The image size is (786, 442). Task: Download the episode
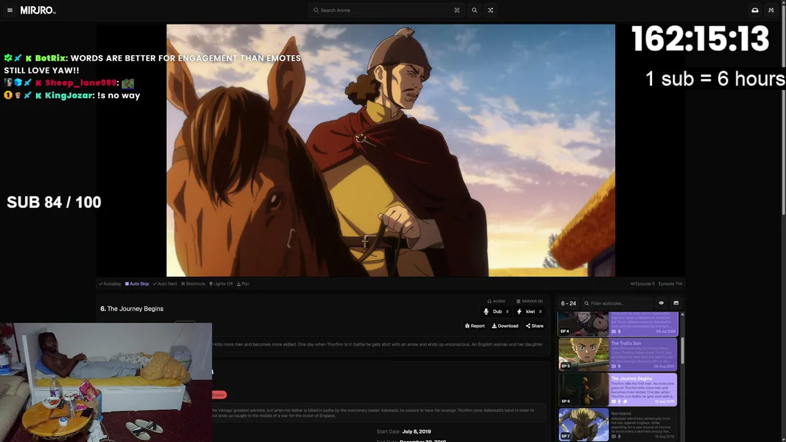(505, 326)
